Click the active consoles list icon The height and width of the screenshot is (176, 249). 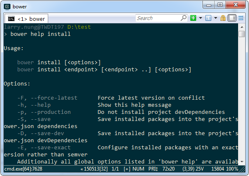point(208,18)
